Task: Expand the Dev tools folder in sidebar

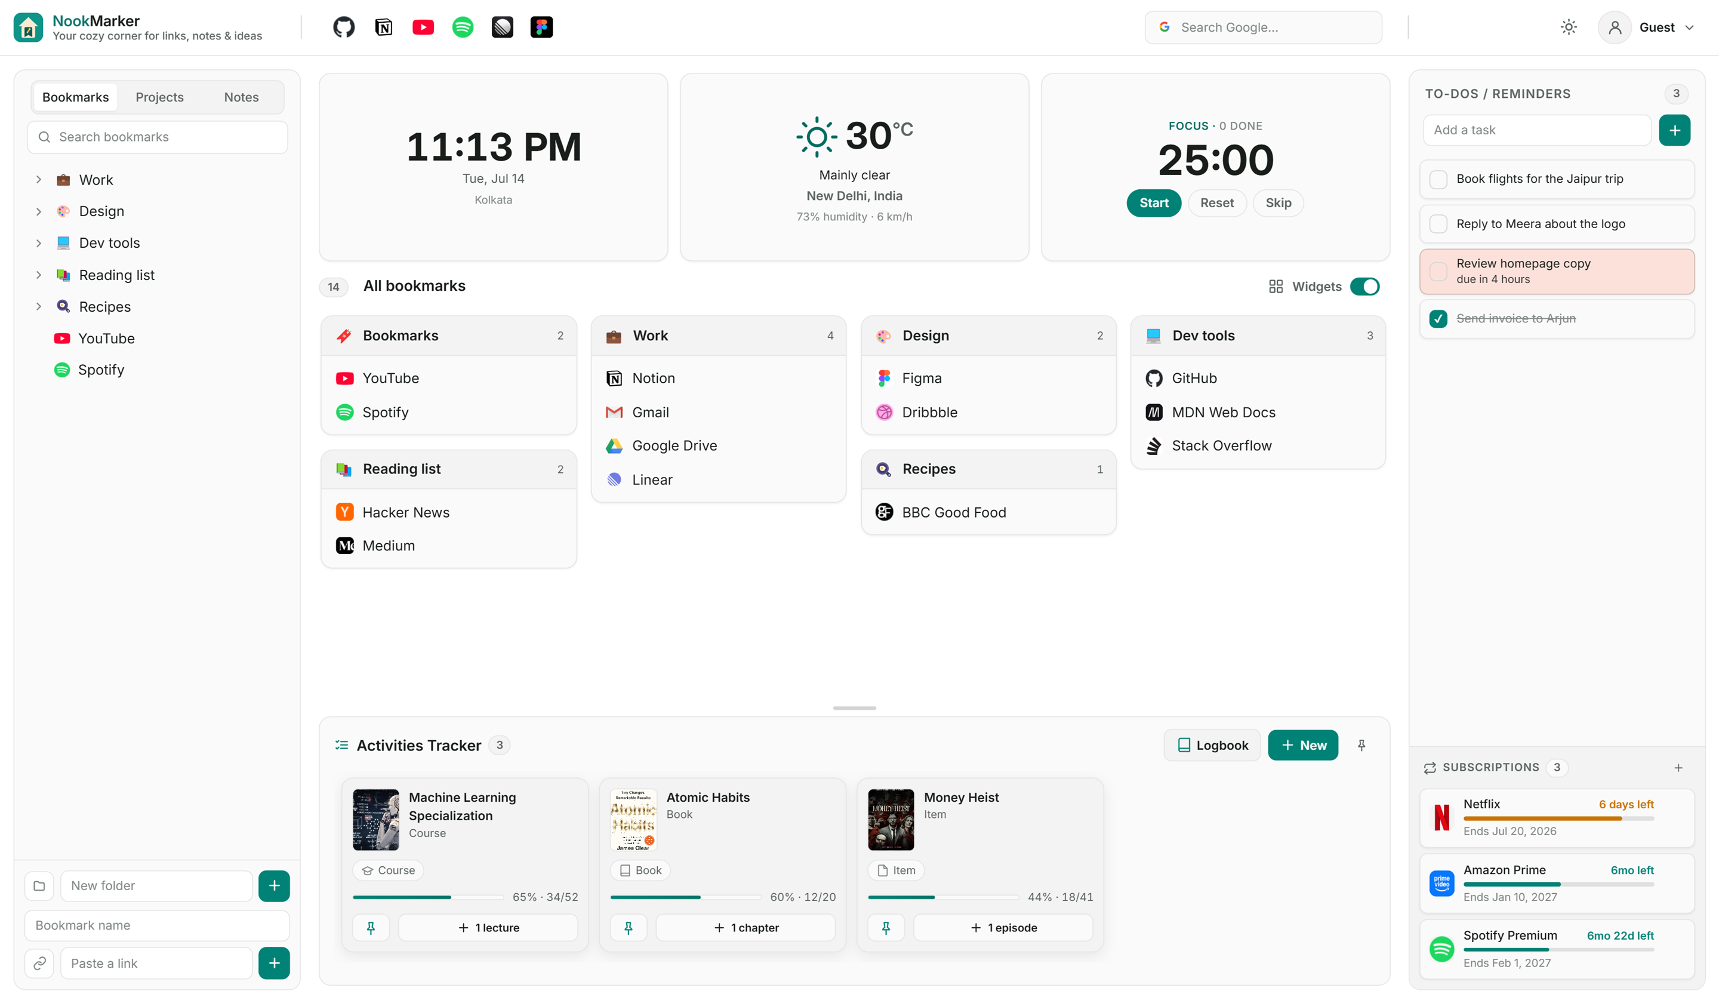Action: [x=39, y=243]
